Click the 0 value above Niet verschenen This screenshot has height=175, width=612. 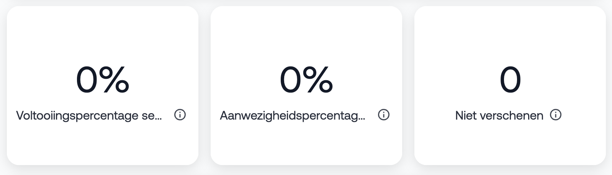click(510, 80)
